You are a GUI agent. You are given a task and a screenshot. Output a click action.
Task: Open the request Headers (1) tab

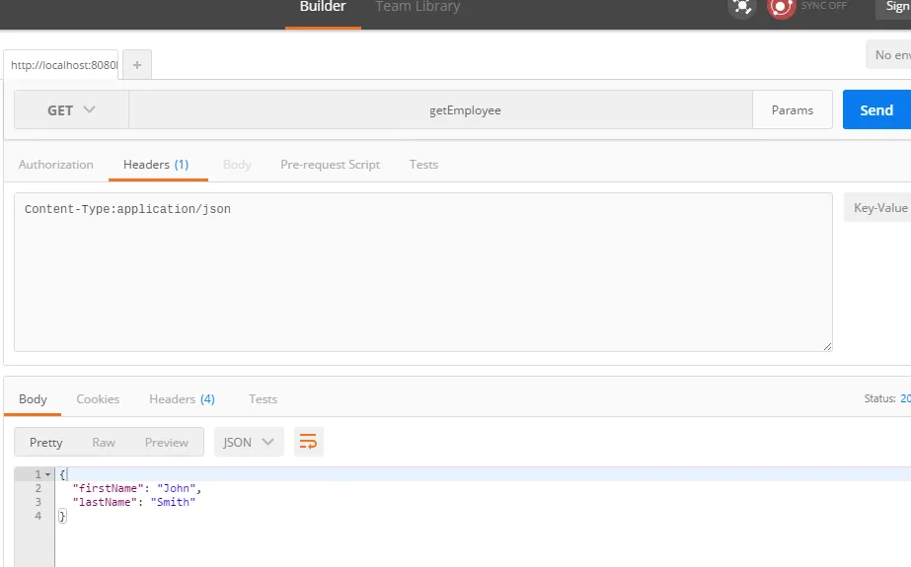[156, 165]
